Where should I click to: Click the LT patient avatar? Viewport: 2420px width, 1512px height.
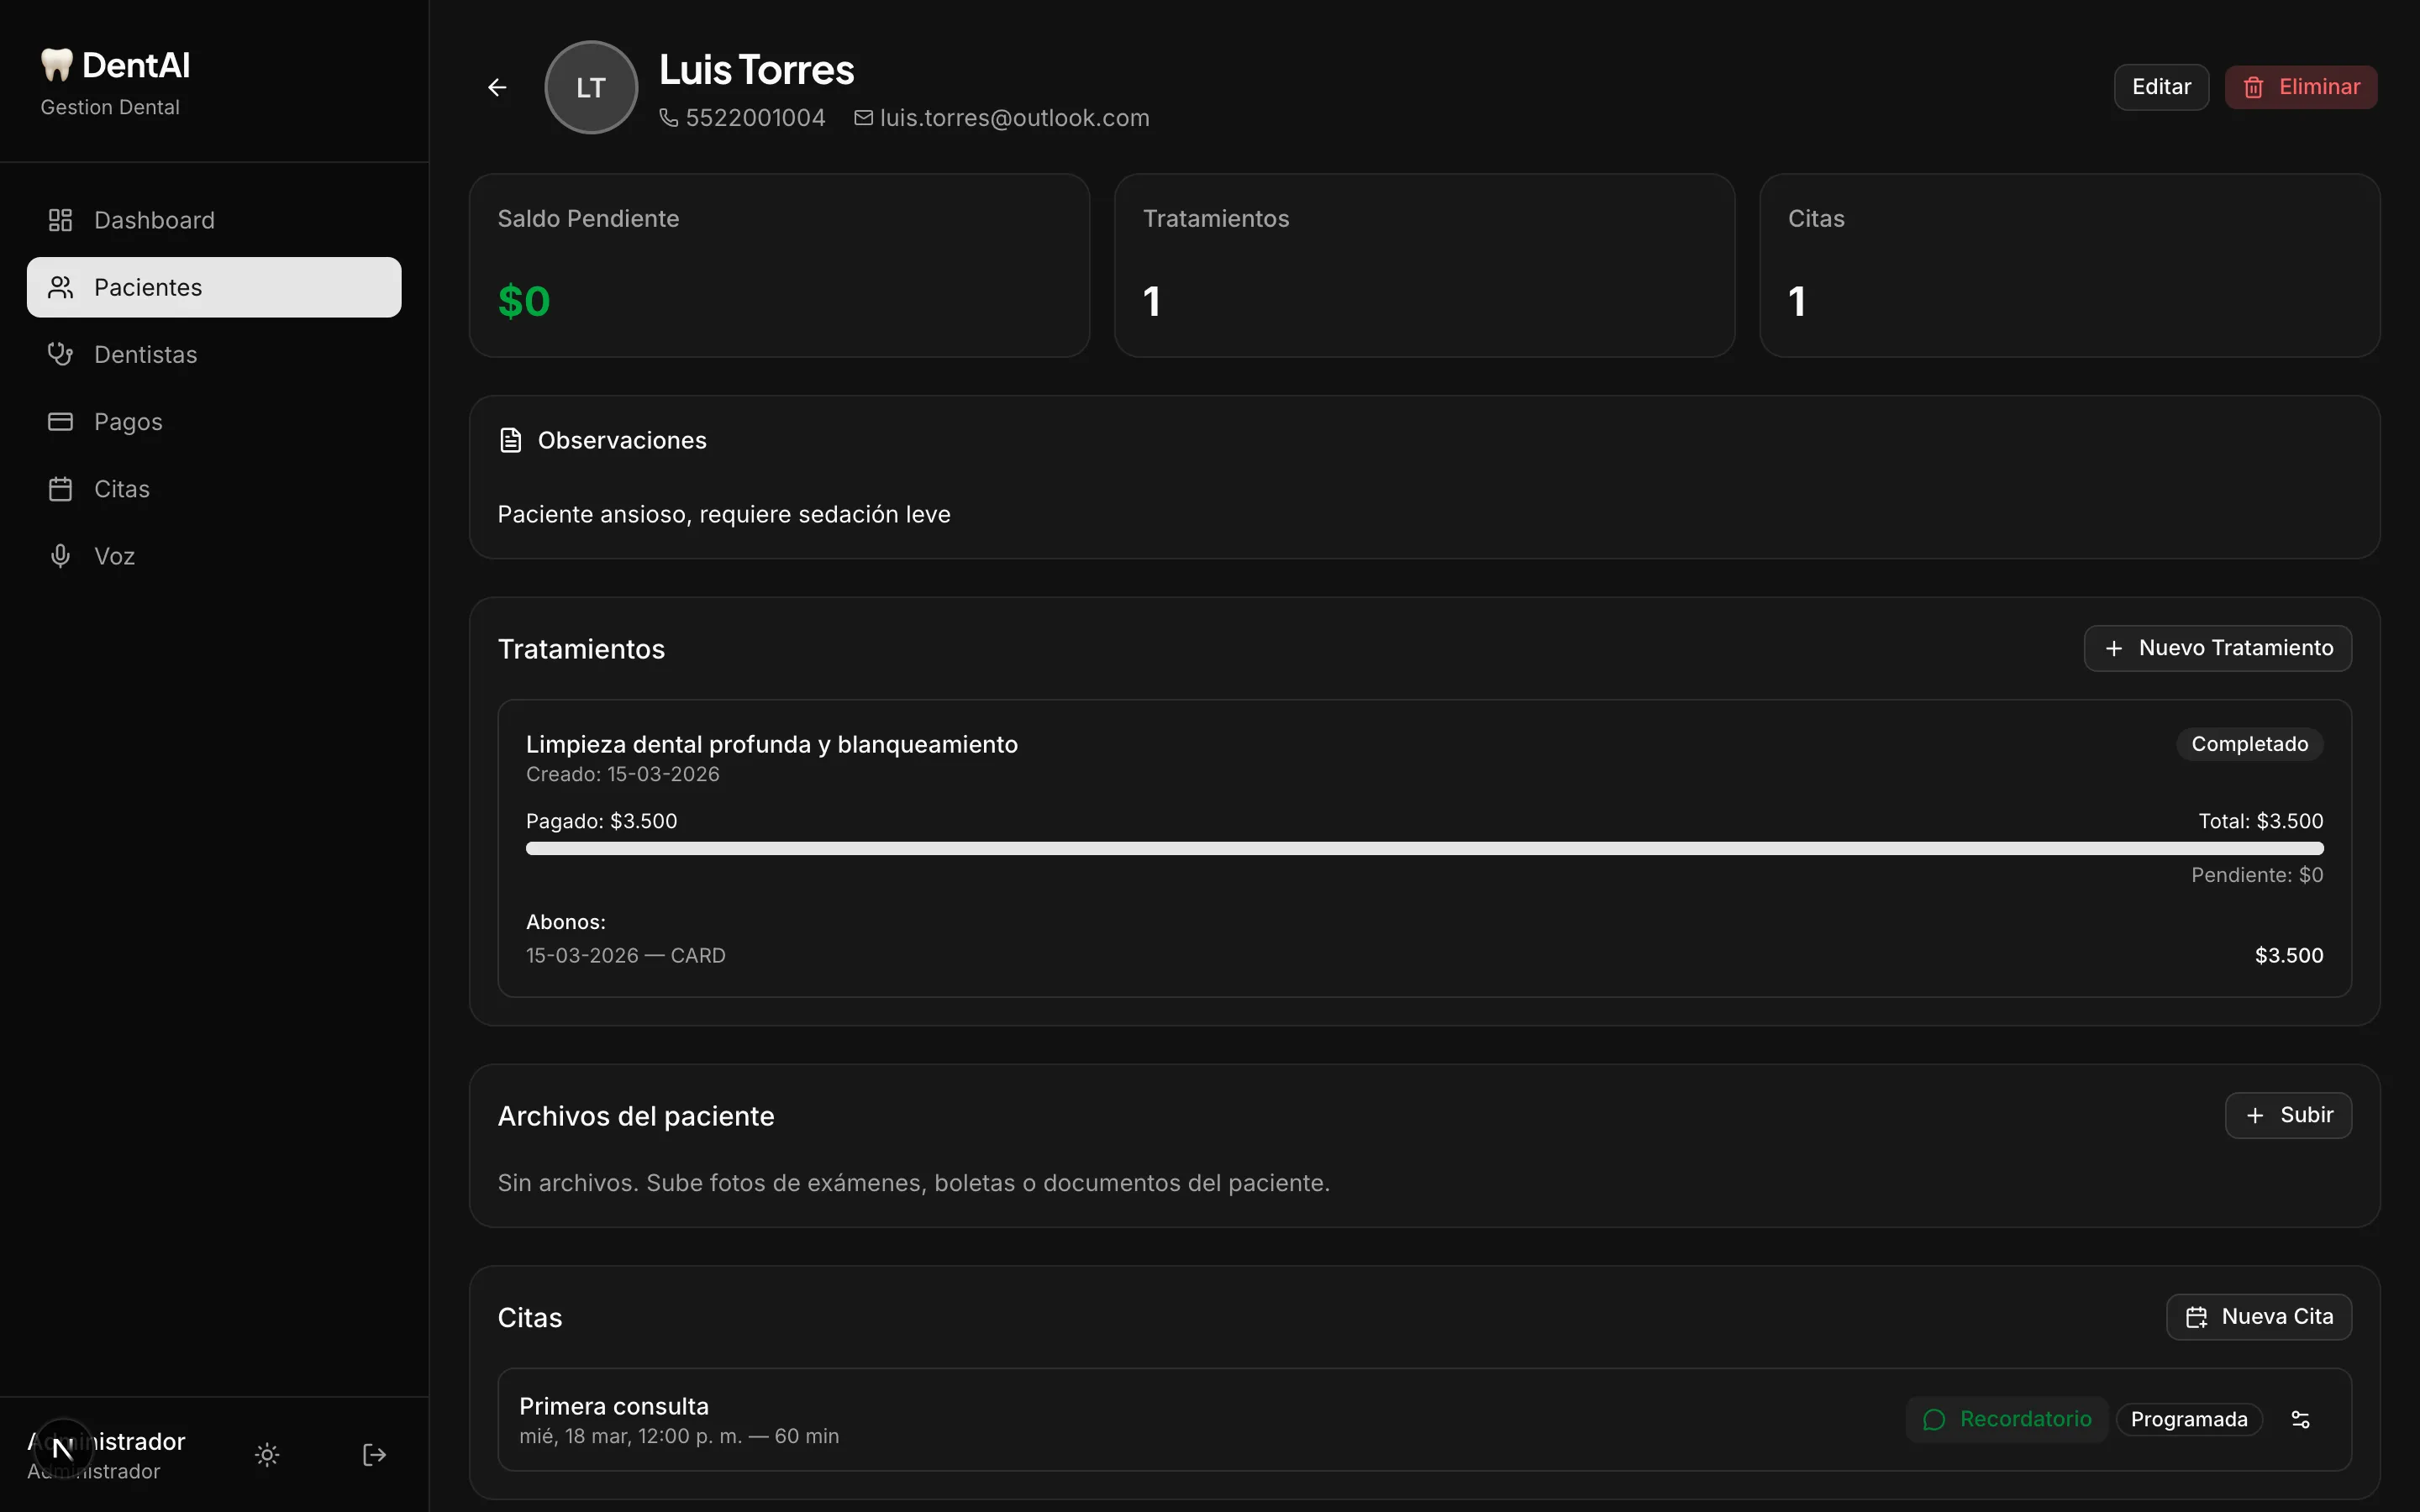[x=591, y=88]
